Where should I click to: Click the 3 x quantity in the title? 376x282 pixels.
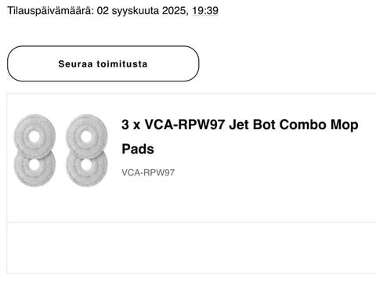131,125
